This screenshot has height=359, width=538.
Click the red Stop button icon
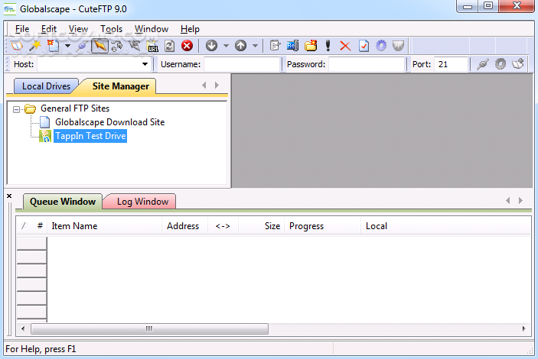coord(187,46)
